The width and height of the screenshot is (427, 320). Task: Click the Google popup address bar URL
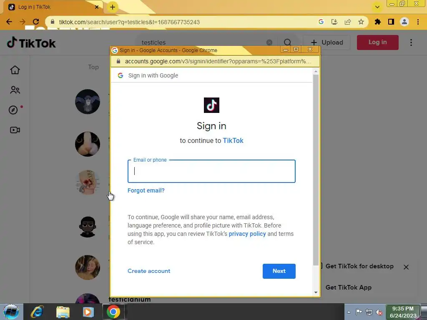click(x=218, y=61)
